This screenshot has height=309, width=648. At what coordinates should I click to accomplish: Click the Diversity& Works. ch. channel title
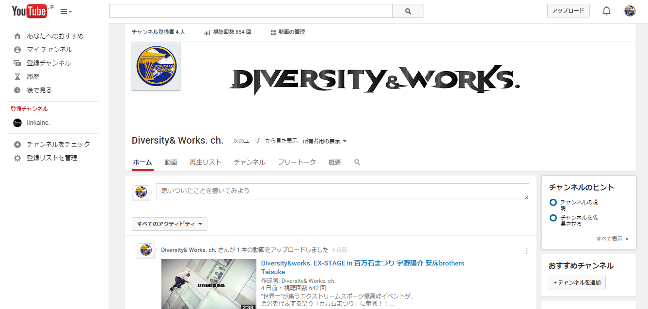177,141
